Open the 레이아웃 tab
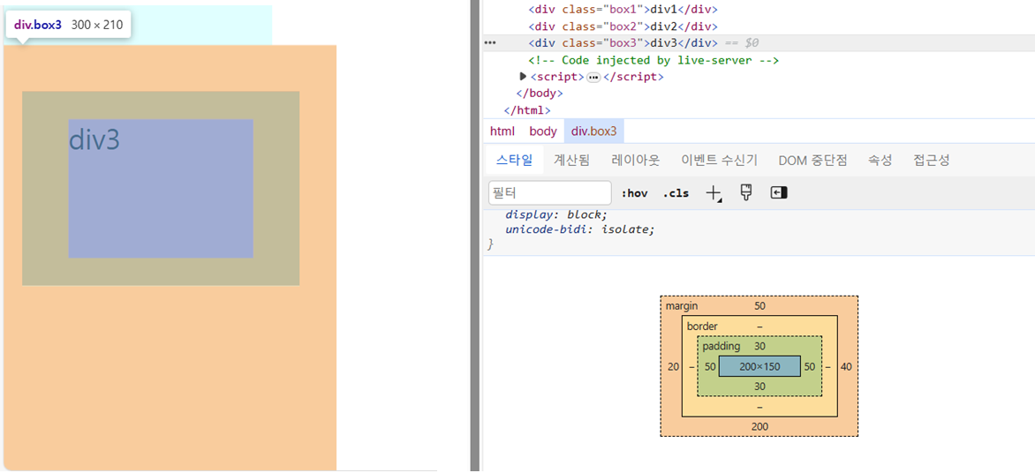1035x473 pixels. coord(636,160)
